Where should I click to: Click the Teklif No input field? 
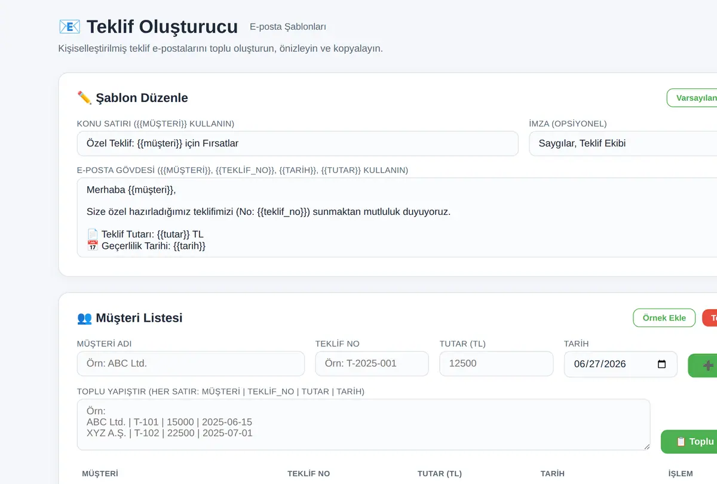pos(372,363)
